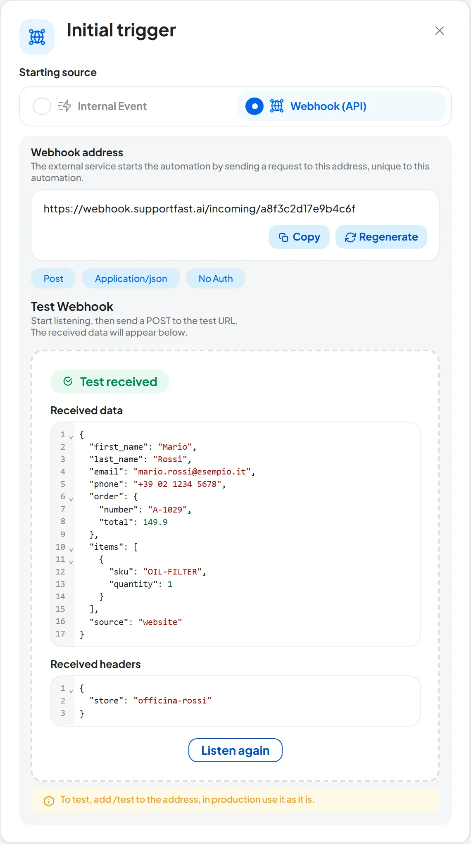Click the "OIL-FILTER" sku value

click(x=172, y=572)
